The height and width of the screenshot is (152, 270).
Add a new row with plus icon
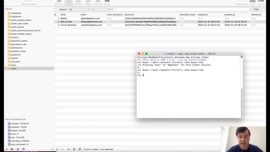tap(57, 149)
